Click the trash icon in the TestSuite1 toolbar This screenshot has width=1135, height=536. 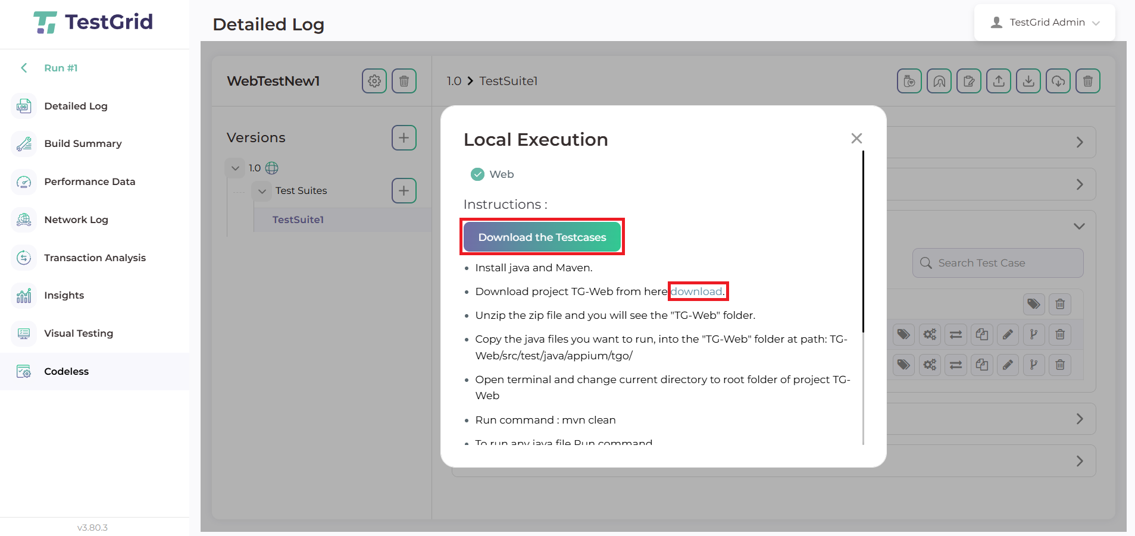click(x=1088, y=81)
